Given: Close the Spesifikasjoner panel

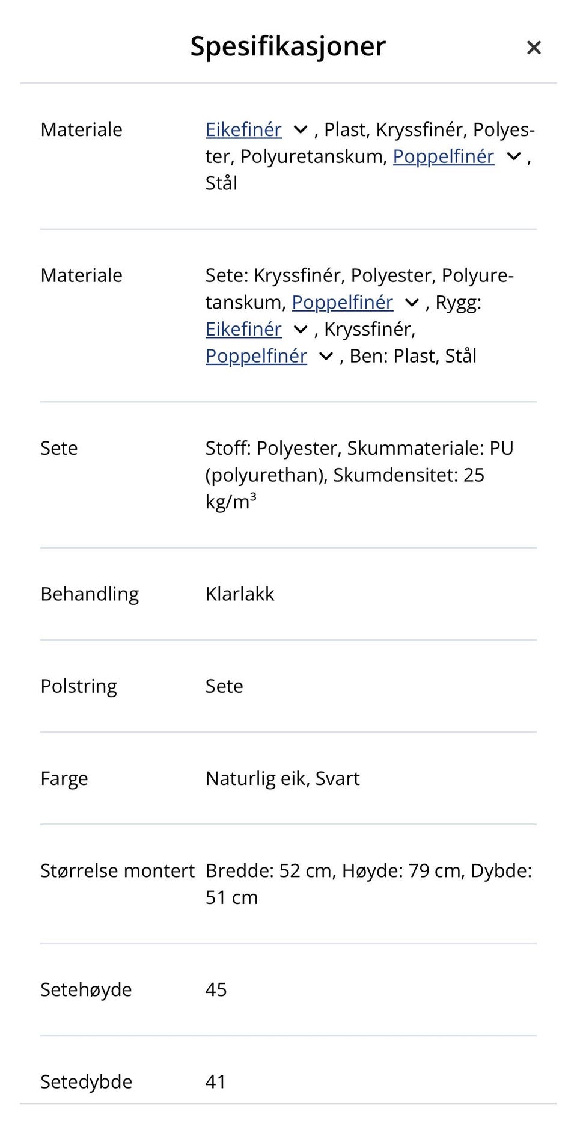Looking at the screenshot, I should [x=534, y=48].
